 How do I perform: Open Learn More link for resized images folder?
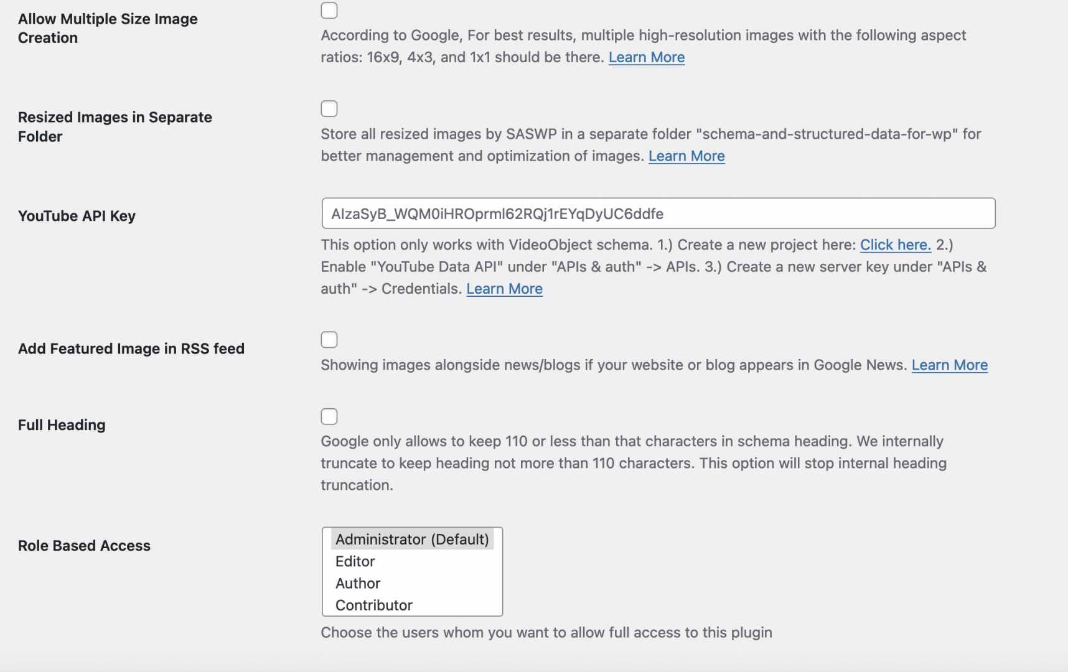coord(686,156)
